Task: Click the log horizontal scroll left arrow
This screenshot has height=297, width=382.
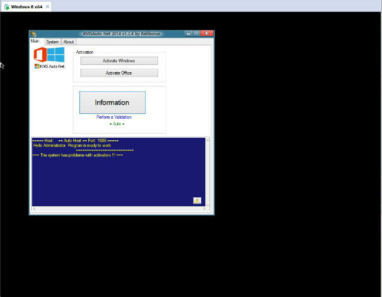Action: click(34, 209)
